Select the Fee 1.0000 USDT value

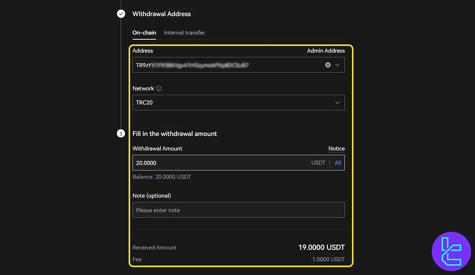328,259
